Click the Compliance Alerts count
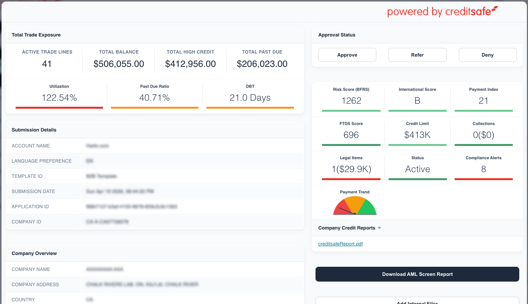The height and width of the screenshot is (304, 528). pyautogui.click(x=484, y=169)
